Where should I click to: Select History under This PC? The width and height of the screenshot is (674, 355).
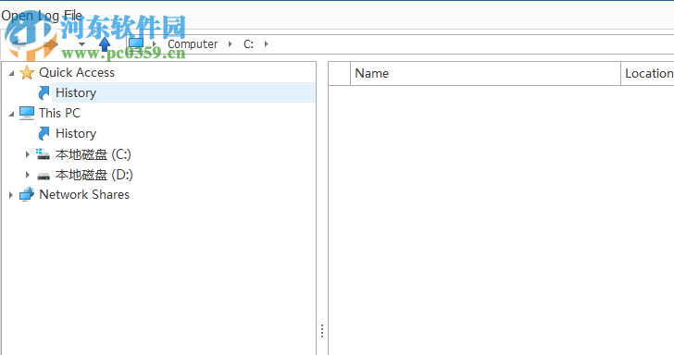click(x=76, y=133)
